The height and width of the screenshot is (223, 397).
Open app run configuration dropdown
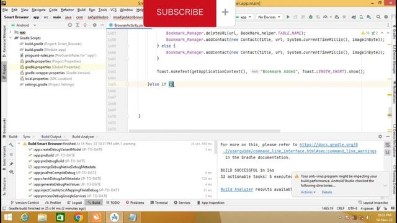[x=244, y=17]
